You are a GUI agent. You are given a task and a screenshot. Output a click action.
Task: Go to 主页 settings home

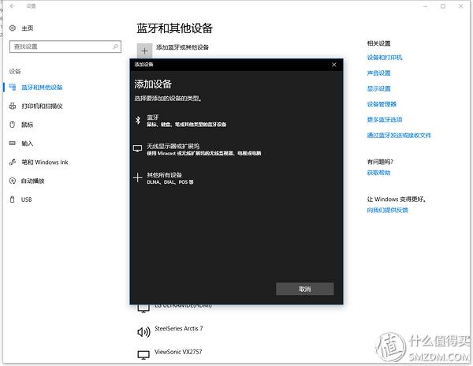[27, 28]
